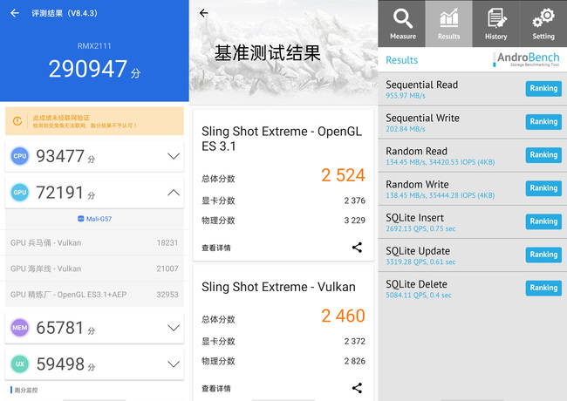Tap the UX badge icon
Screen dimensions: 567x401
coord(20,364)
